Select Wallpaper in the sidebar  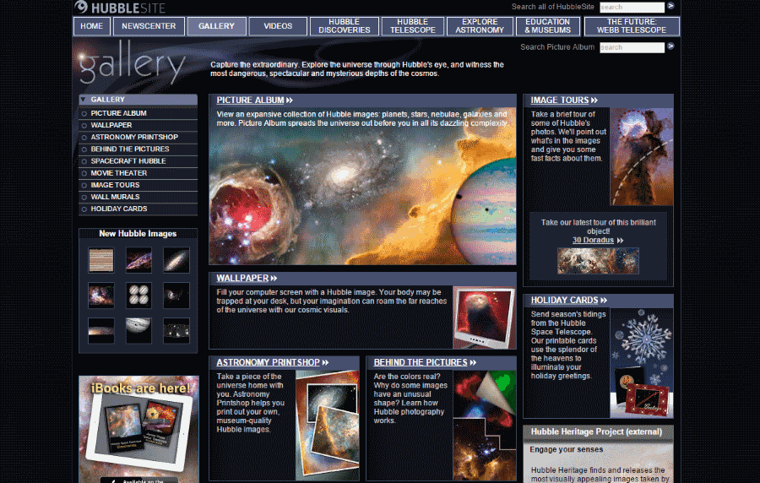tap(138, 125)
